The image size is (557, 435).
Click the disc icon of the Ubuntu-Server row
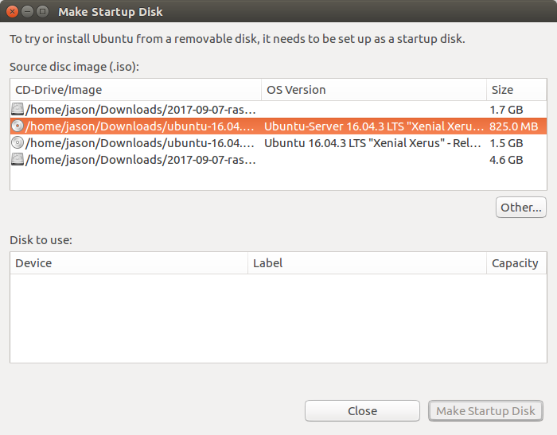tap(18, 126)
